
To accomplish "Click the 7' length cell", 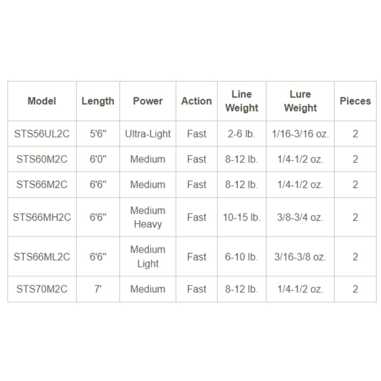I will pos(98,290).
